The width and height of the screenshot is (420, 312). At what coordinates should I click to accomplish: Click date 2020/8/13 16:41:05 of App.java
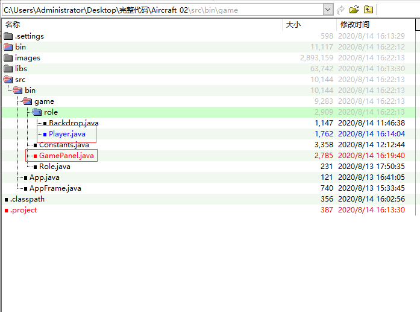point(371,177)
